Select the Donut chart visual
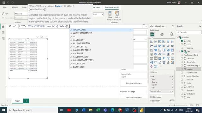The height and width of the screenshot is (113, 202). click(x=168, y=50)
